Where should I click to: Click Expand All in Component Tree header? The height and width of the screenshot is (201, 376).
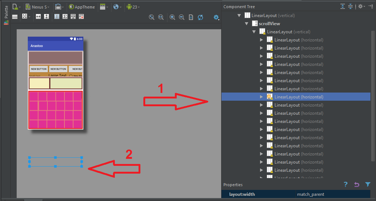[343, 6]
